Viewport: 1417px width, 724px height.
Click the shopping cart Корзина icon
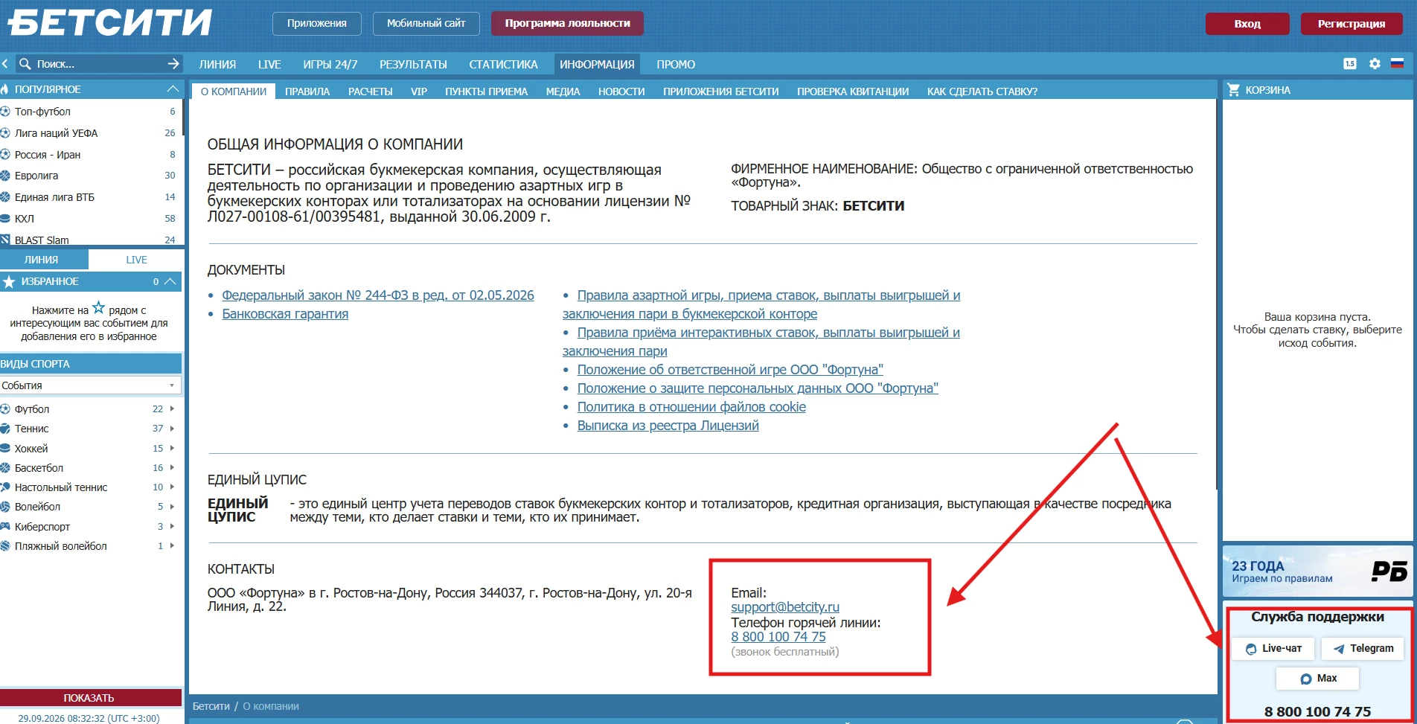1233,90
